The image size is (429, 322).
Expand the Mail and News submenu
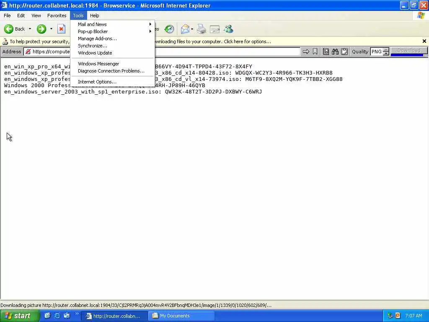[x=112, y=24]
